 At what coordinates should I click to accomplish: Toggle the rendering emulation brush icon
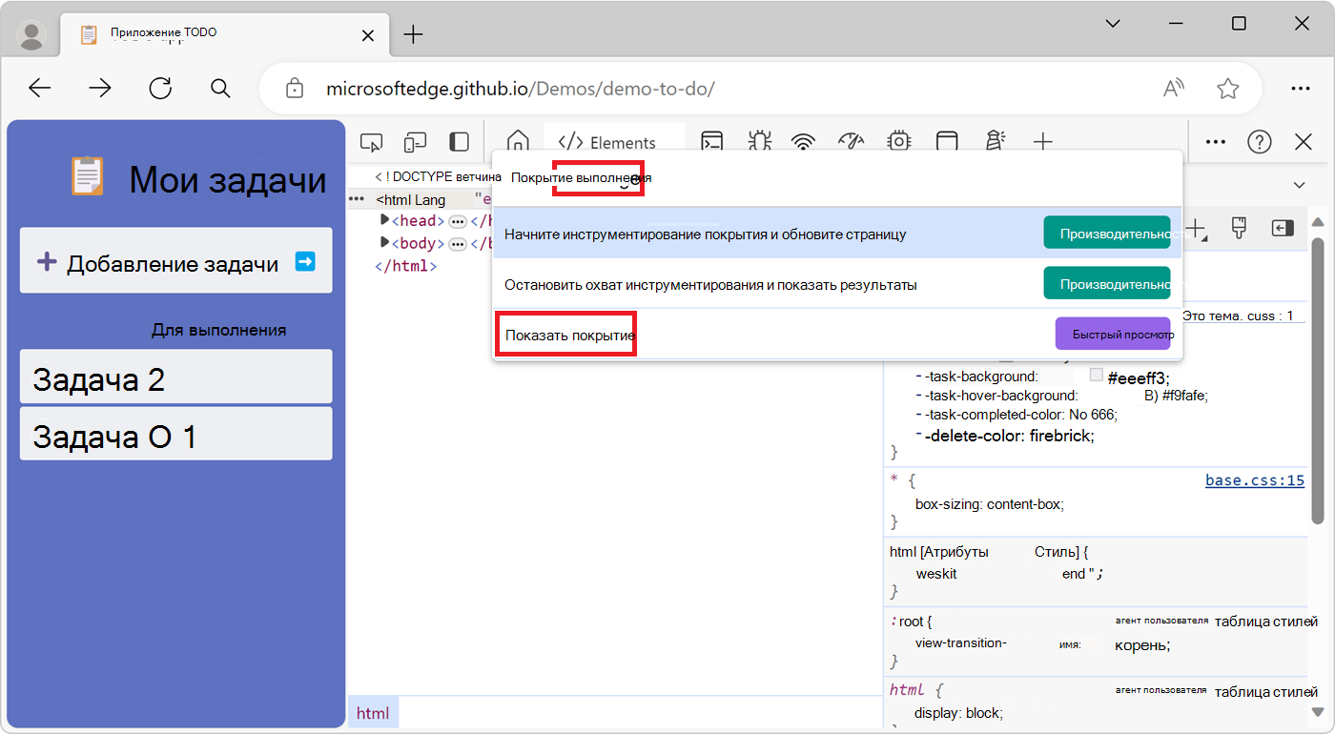coord(1240,228)
